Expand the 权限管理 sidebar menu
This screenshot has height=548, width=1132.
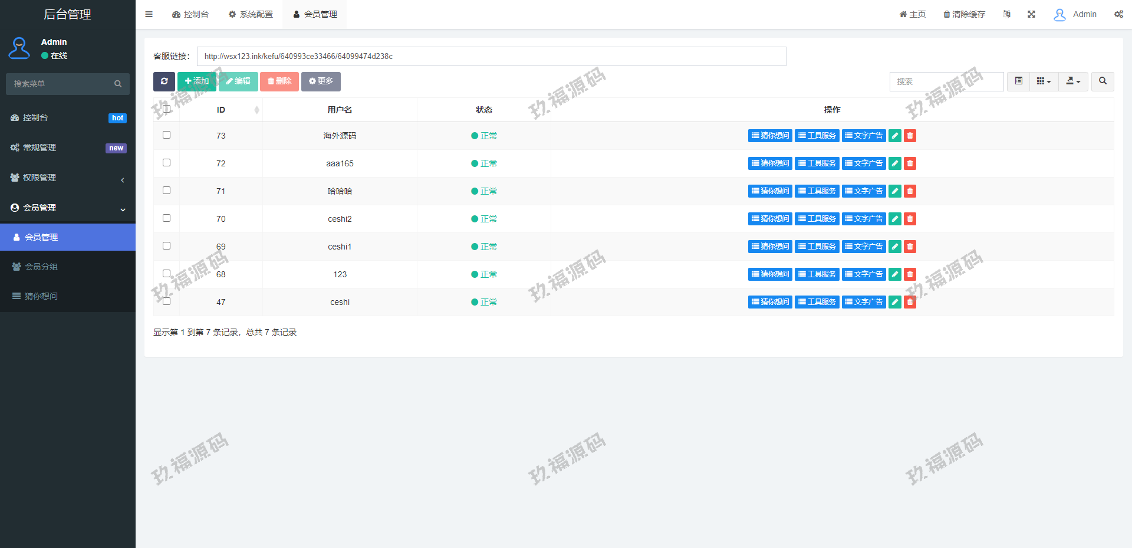coord(68,178)
